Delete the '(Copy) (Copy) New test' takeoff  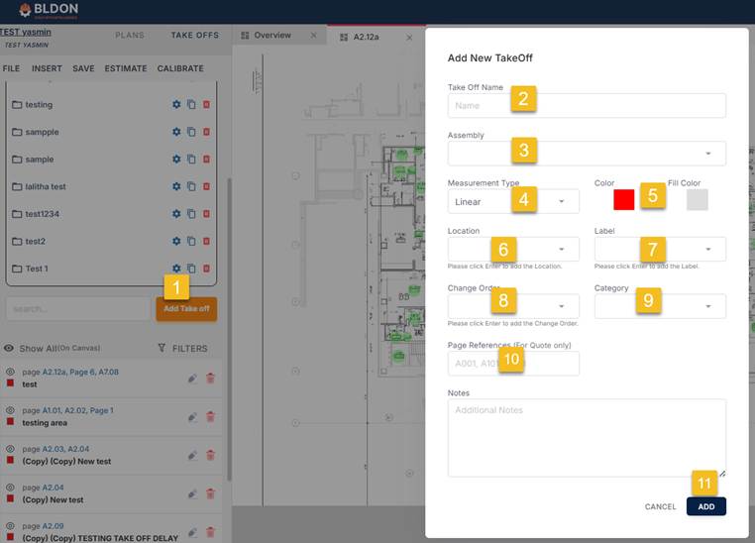(x=210, y=454)
